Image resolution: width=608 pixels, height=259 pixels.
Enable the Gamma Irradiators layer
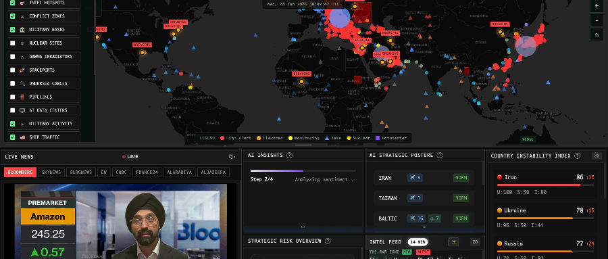[x=12, y=57]
